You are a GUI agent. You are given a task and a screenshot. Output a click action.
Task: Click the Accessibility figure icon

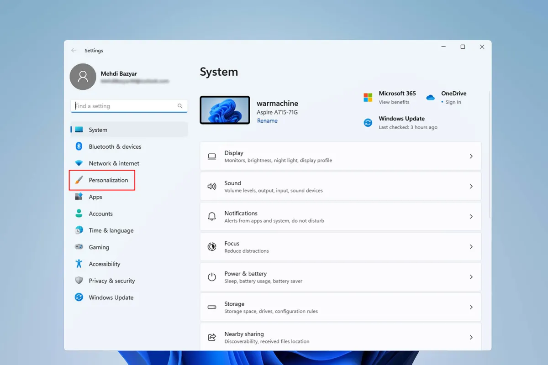coord(79,264)
